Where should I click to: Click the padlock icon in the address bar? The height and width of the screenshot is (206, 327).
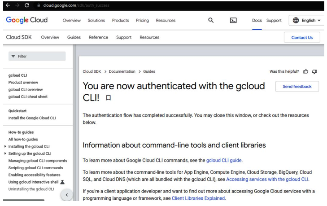(x=39, y=5)
